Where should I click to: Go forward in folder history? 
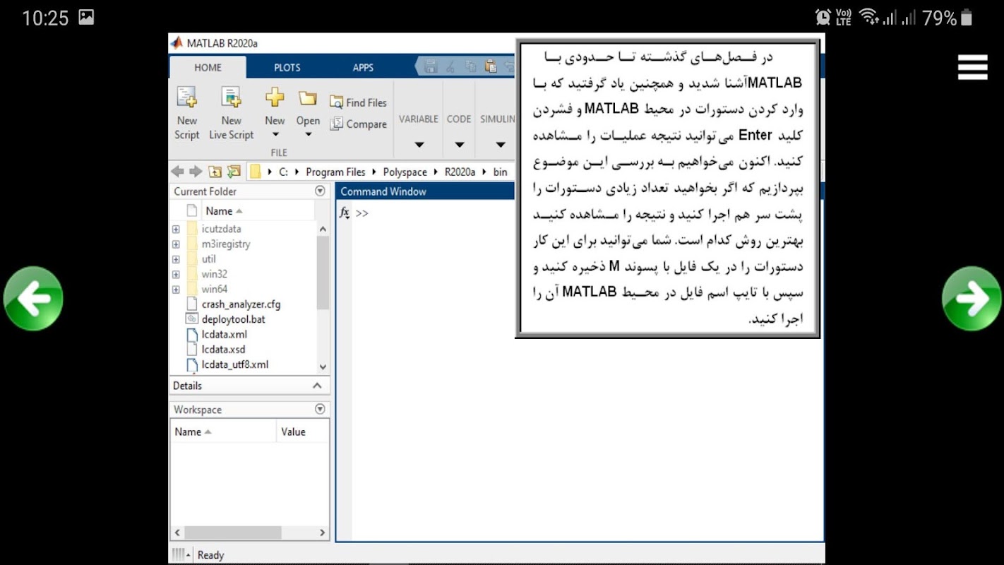(x=196, y=172)
